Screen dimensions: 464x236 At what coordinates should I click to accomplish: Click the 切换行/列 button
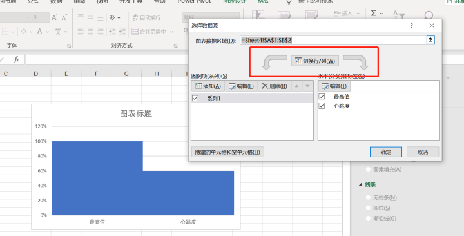315,61
